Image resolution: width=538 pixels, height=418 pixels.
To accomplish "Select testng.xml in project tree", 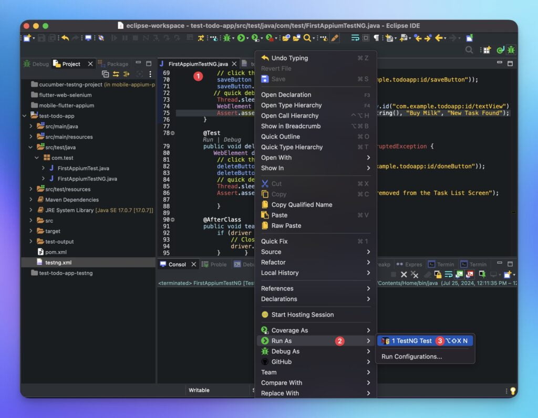I will tap(88, 263).
